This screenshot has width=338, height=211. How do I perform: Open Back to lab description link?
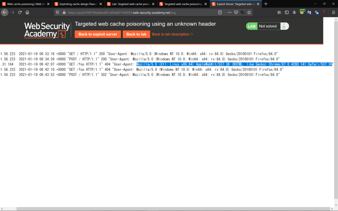(172, 34)
